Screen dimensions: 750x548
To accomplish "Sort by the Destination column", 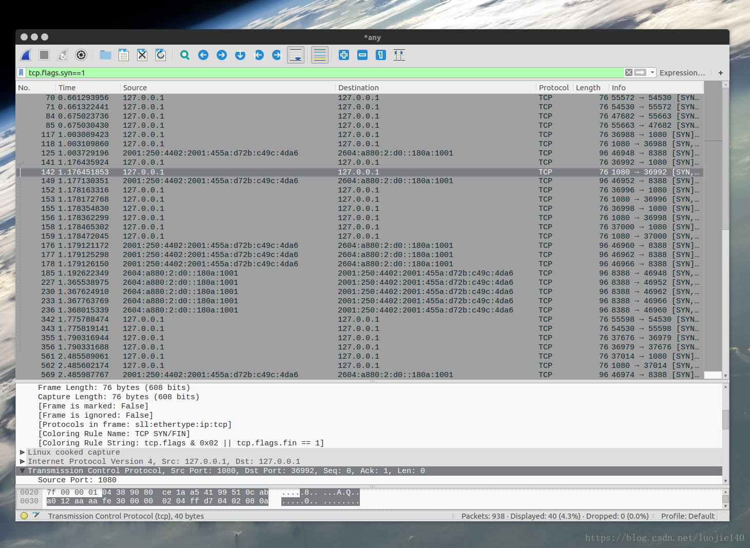I will tap(436, 88).
